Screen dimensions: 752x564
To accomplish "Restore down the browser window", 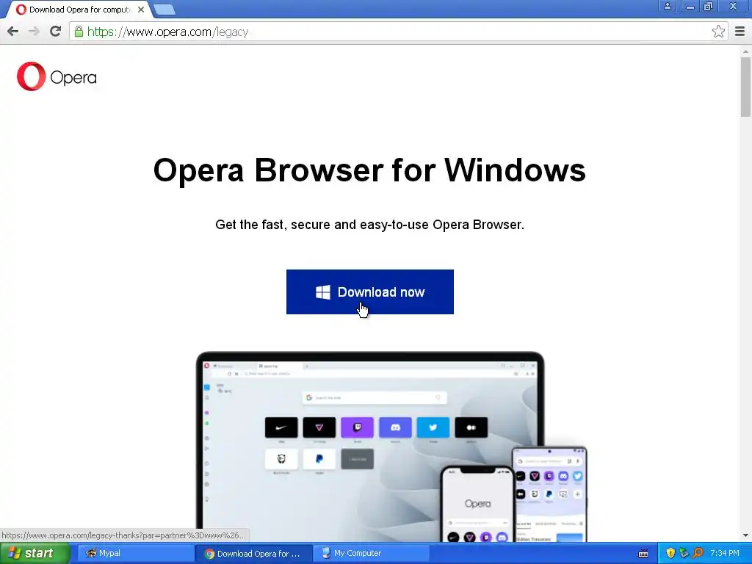I will (709, 6).
